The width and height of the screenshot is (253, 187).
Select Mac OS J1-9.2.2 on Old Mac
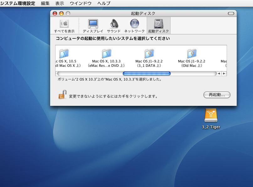click(192, 58)
